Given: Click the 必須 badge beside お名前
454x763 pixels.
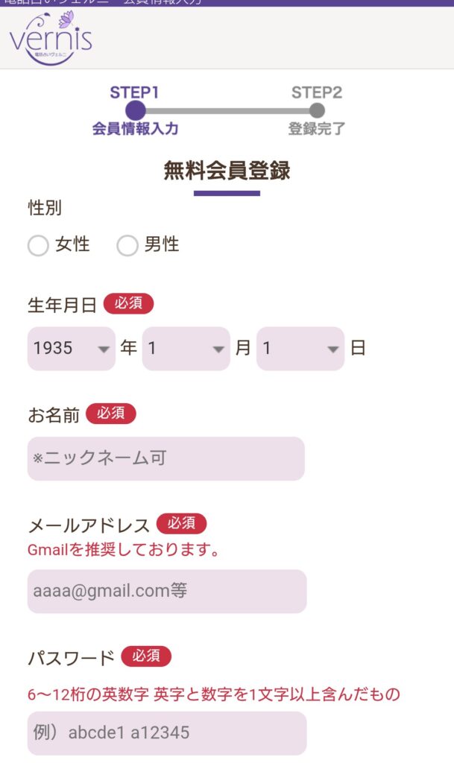Looking at the screenshot, I should tap(111, 414).
